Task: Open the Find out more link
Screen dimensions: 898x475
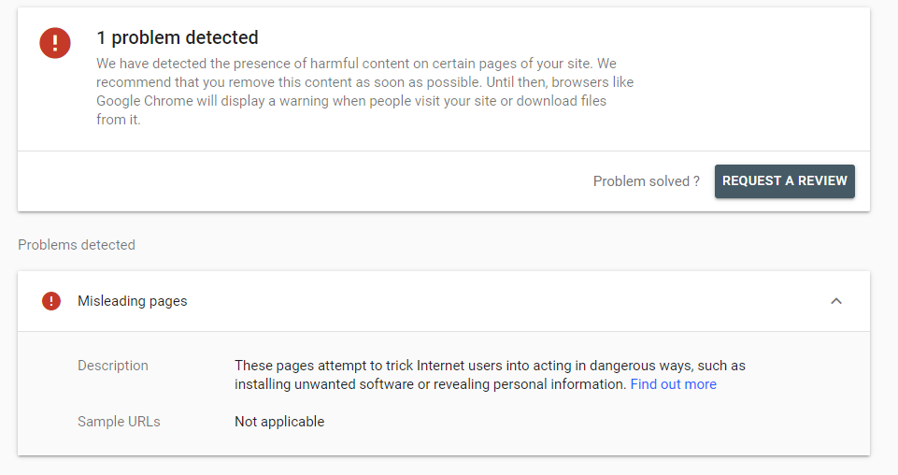Action: click(x=674, y=384)
